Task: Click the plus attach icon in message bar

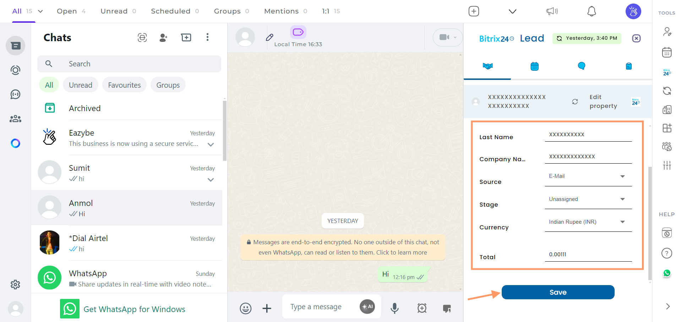Action: [267, 308]
